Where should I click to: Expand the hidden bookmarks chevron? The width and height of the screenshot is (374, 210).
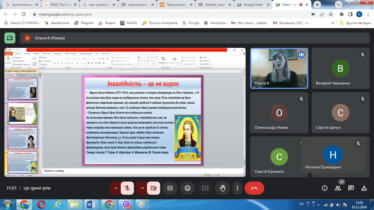click(333, 23)
